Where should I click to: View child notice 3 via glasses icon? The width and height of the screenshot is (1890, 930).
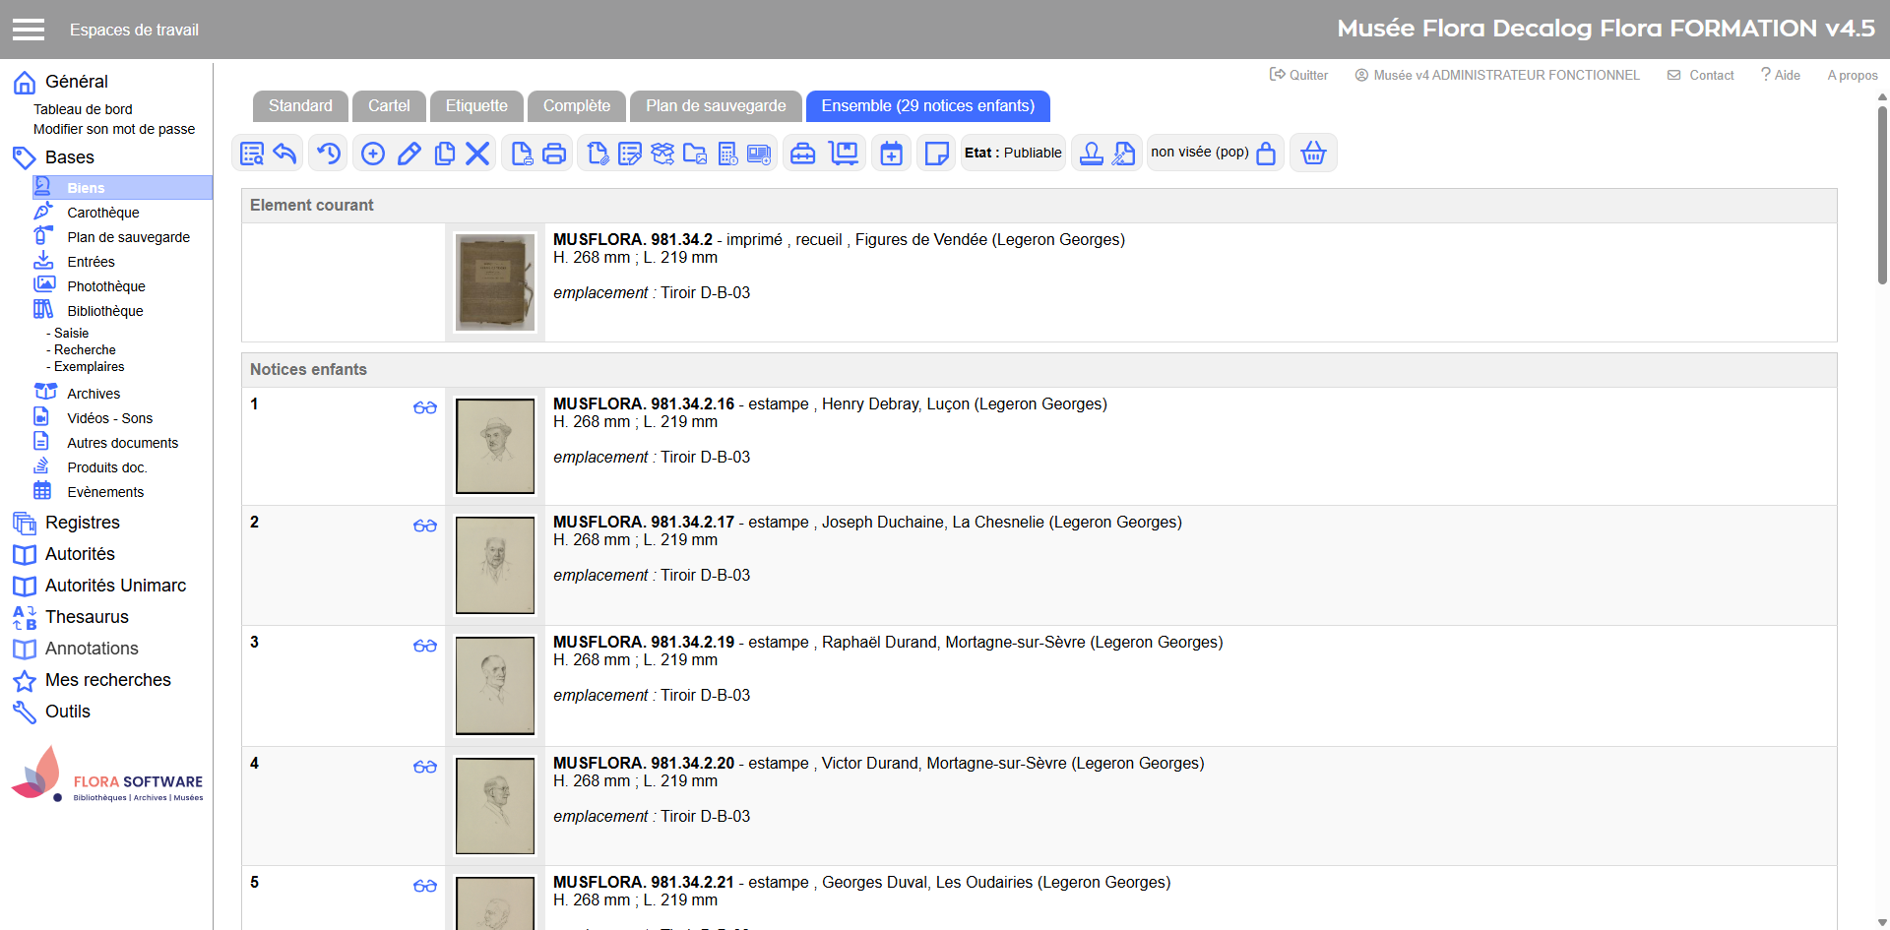coord(425,646)
